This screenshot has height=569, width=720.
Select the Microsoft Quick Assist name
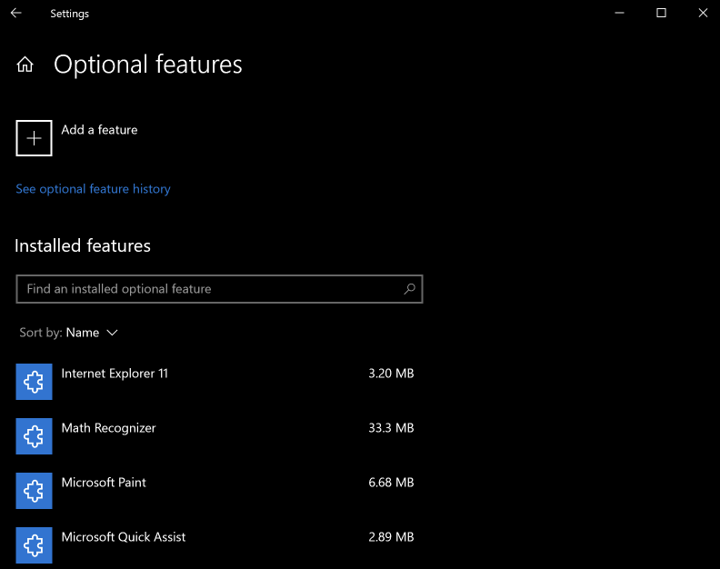click(124, 537)
